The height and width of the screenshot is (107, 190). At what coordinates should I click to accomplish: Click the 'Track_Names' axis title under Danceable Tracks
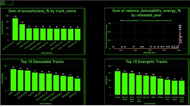45,103
